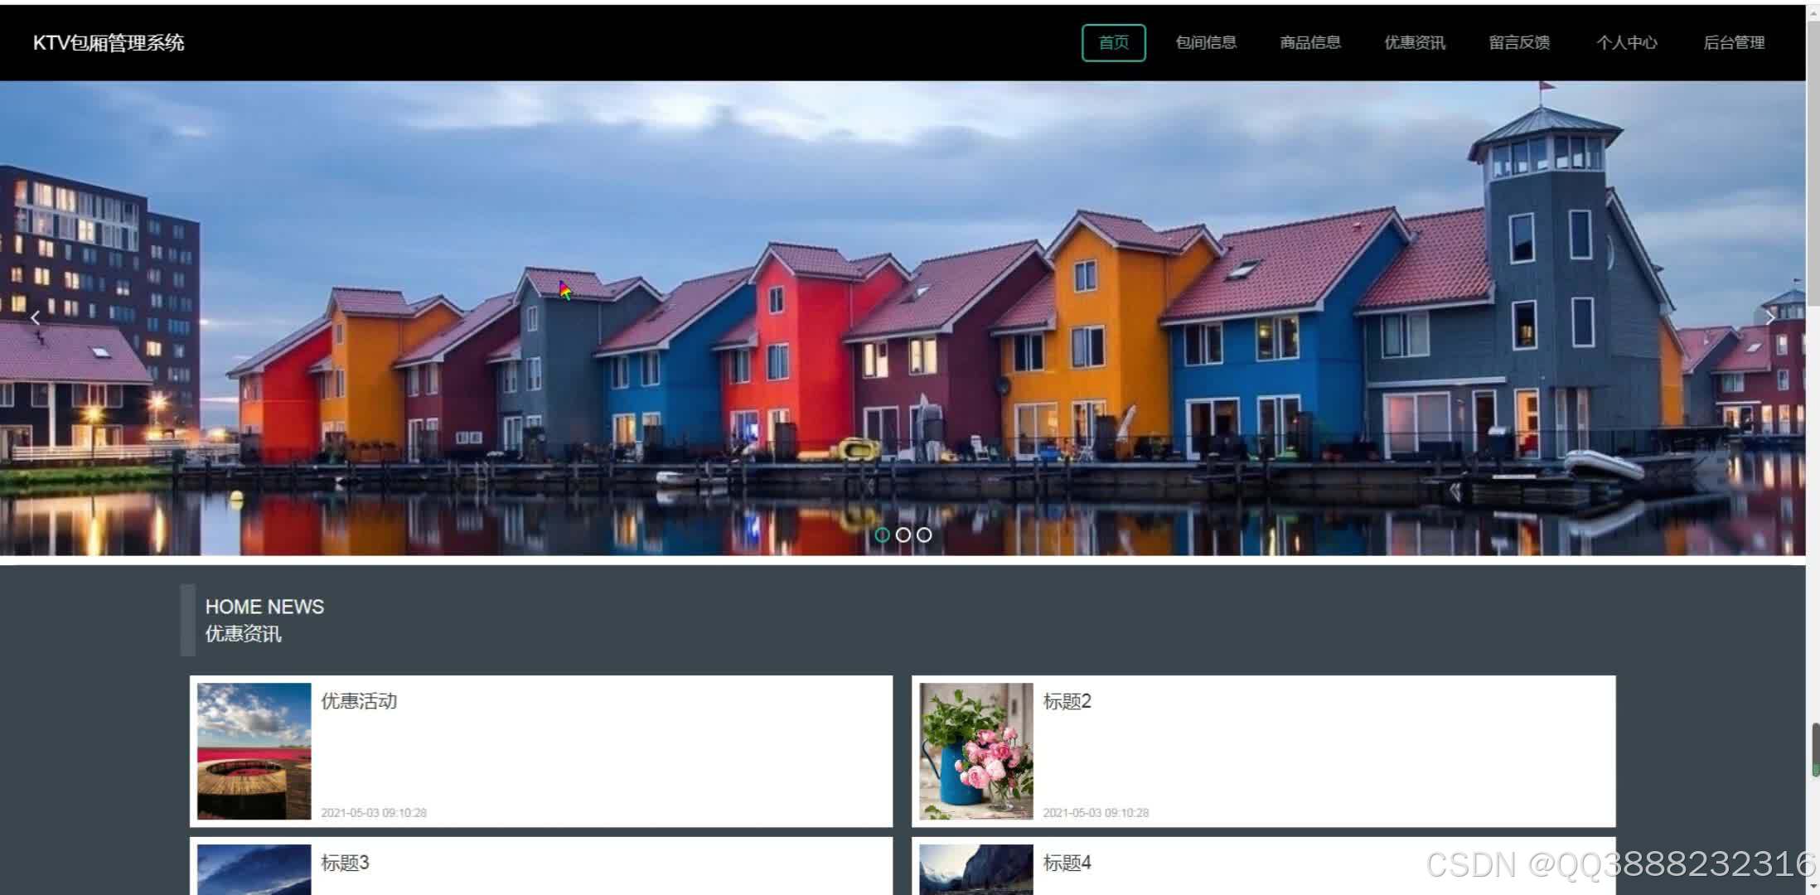Open the 标题4 news item
This screenshot has height=895, width=1820.
click(x=1067, y=864)
